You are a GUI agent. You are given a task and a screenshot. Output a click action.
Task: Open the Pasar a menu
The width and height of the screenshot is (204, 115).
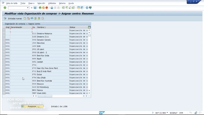[x=31, y=3]
